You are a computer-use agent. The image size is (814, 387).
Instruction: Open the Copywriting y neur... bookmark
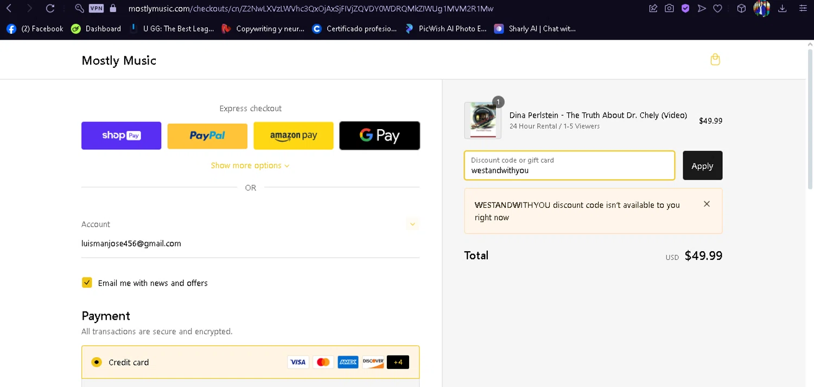click(263, 29)
